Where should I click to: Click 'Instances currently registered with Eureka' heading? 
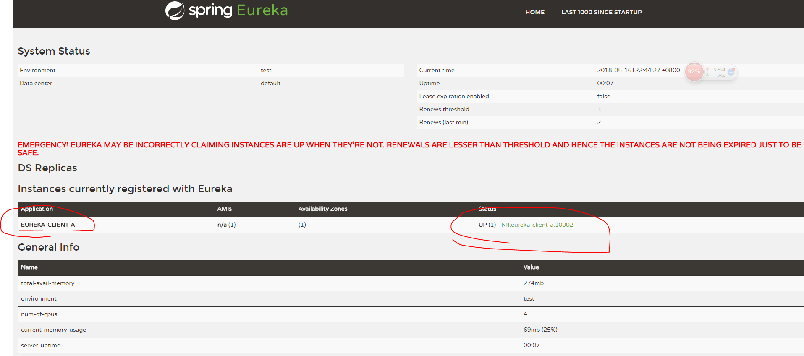(x=125, y=189)
